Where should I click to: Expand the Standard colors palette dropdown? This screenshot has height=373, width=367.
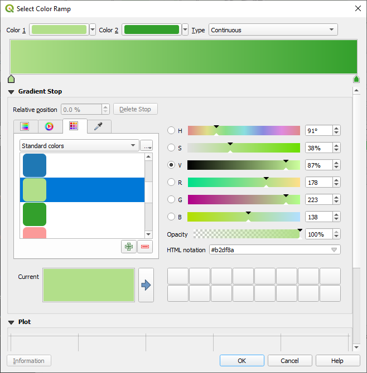pyautogui.click(x=79, y=146)
